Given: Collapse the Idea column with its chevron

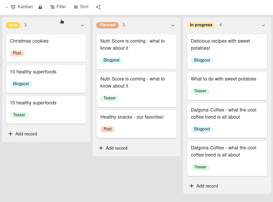Looking at the screenshot, I should point(82,25).
